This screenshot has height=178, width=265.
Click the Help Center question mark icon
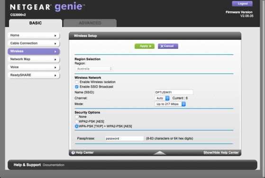[73, 153]
